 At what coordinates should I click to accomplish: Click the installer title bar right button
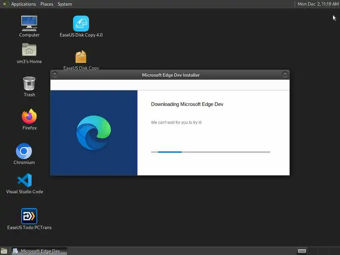285,75
